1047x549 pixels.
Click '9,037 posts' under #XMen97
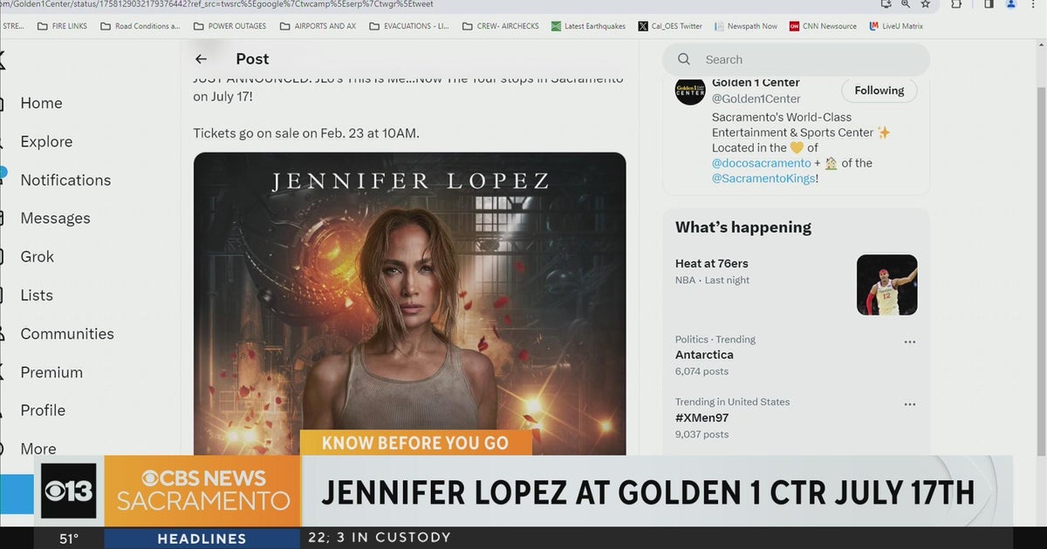(701, 434)
